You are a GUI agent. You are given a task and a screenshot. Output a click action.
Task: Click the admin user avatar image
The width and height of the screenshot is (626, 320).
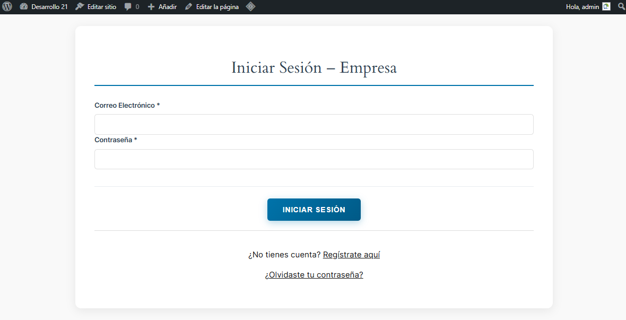(x=606, y=7)
